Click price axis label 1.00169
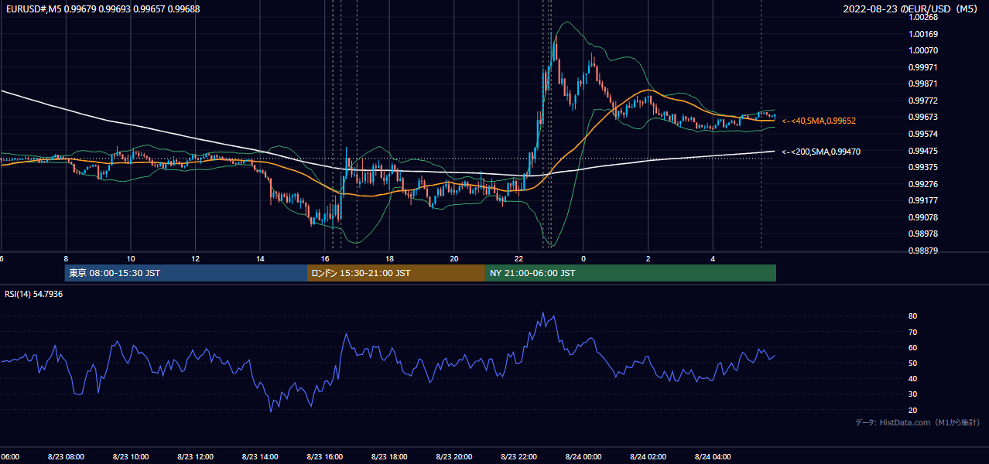The width and height of the screenshot is (989, 464). 924,34
